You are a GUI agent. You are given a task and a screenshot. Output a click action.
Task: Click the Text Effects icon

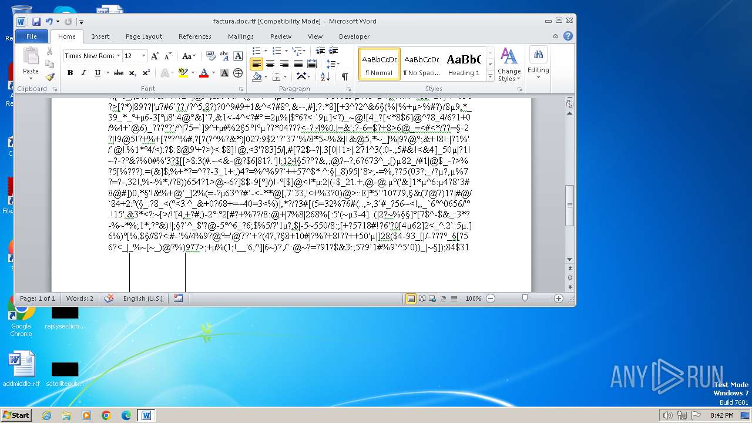(164, 73)
